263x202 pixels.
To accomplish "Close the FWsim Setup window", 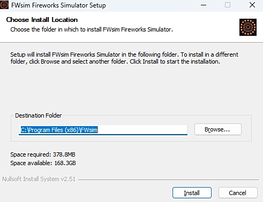I will tap(252, 5).
